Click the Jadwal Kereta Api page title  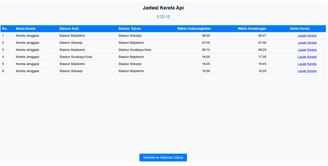(163, 8)
